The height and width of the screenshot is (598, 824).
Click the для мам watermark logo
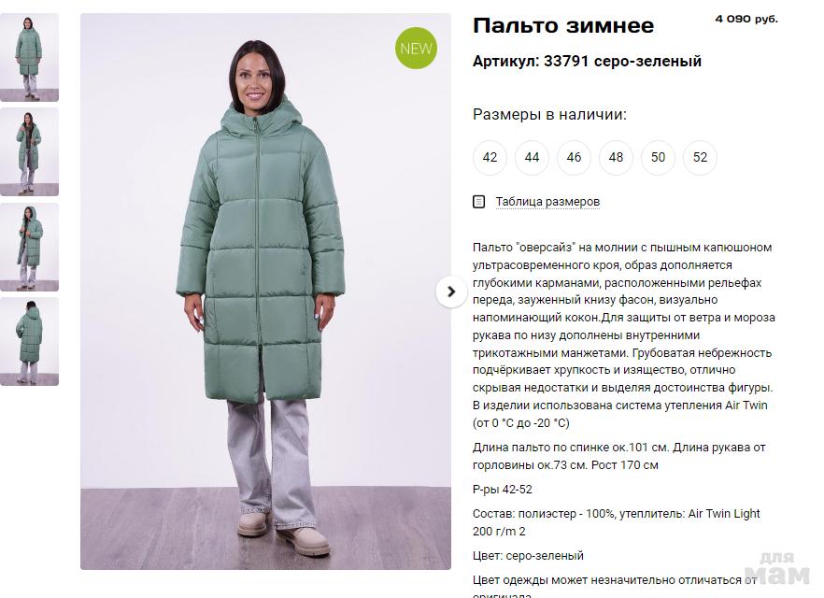pyautogui.click(x=777, y=569)
